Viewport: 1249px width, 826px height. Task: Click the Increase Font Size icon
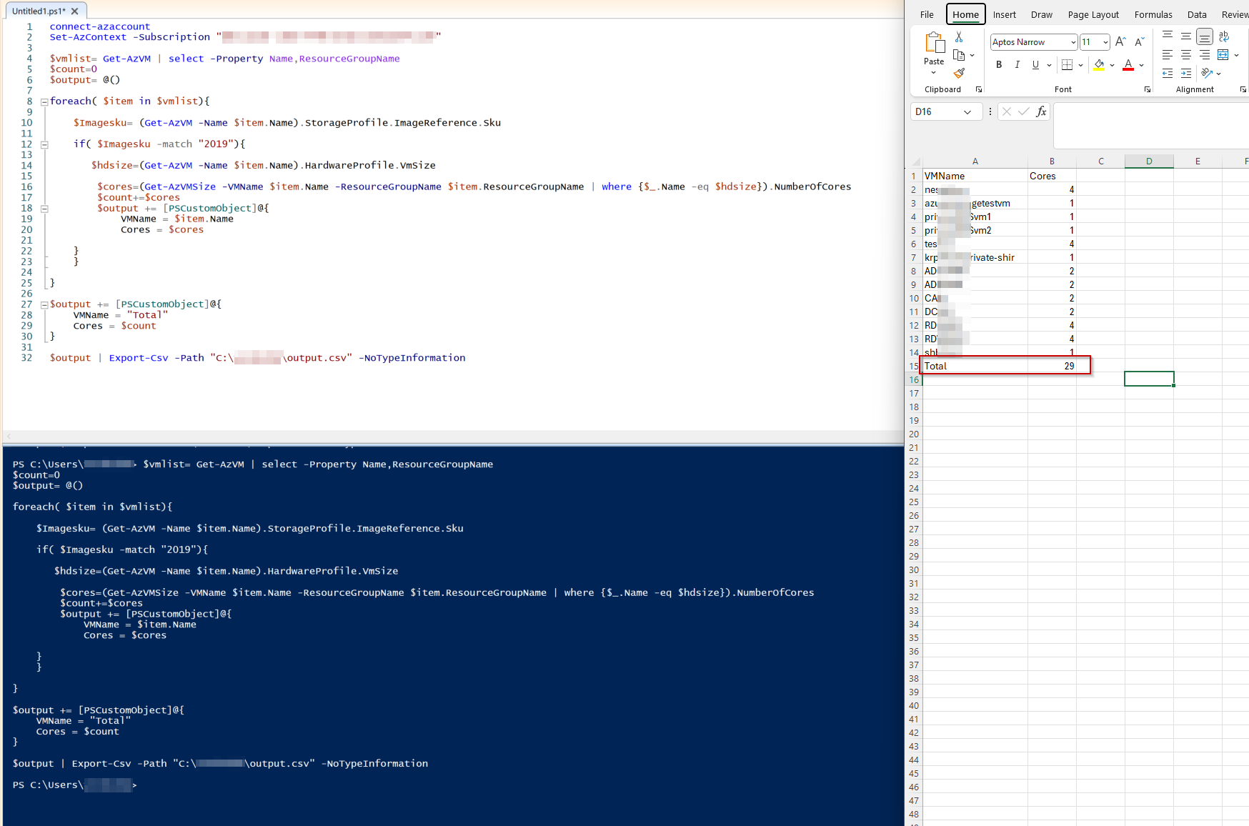click(1120, 41)
